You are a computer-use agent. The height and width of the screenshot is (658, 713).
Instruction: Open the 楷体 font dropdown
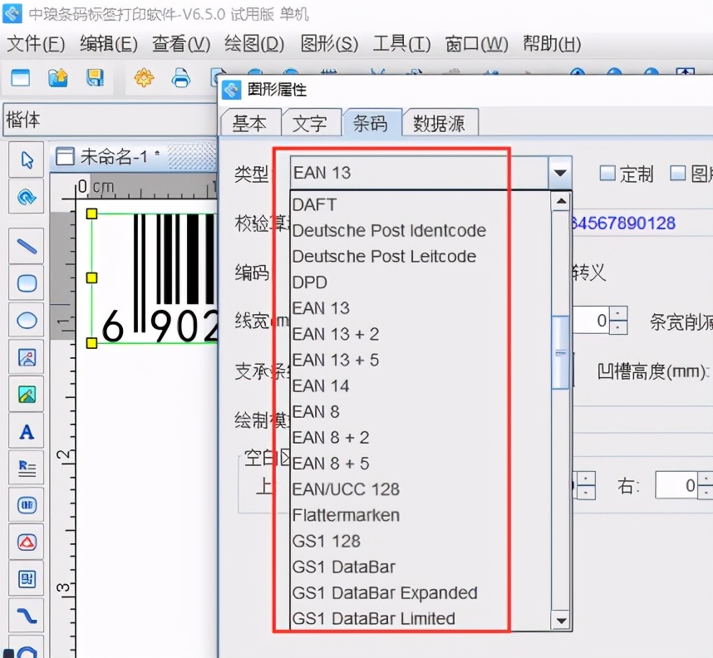[111, 120]
